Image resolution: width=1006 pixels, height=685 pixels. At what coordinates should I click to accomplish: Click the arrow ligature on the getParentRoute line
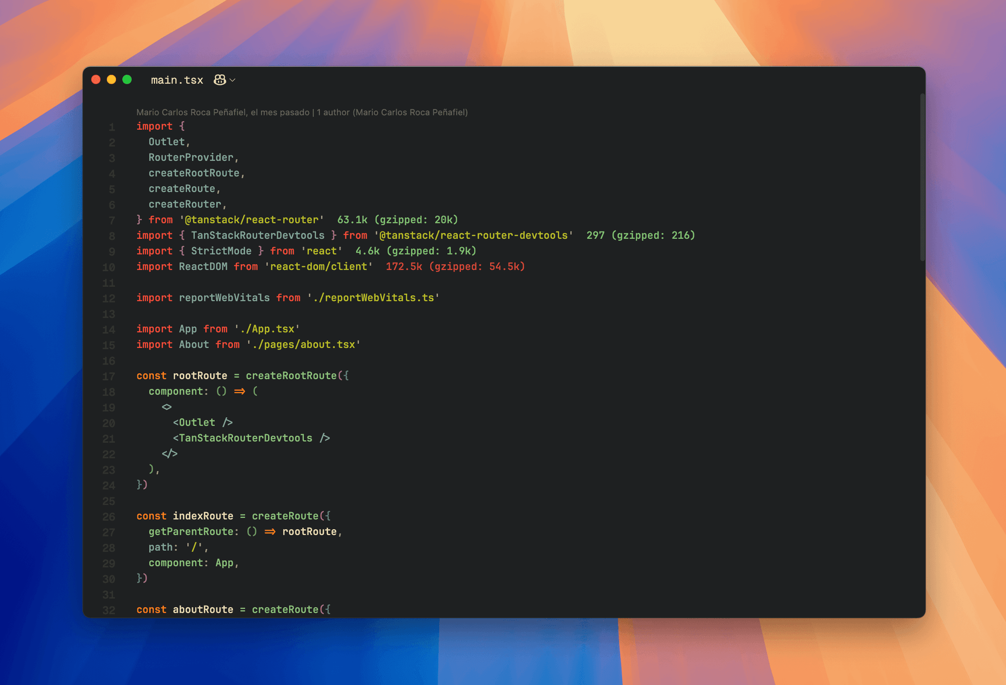click(x=269, y=531)
